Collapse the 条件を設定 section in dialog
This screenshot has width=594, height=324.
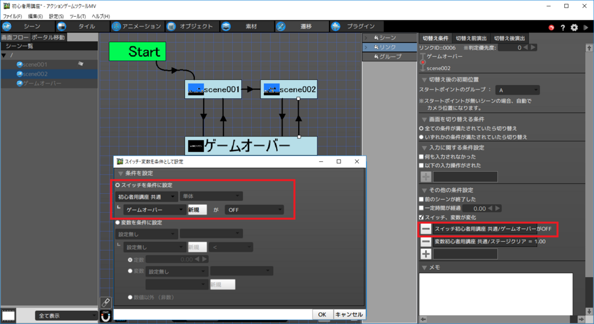click(121, 174)
